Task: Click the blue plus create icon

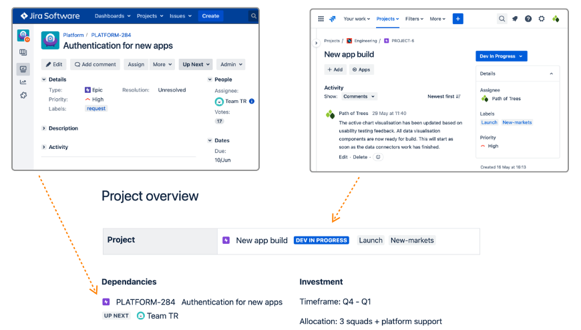Action: pyautogui.click(x=457, y=19)
